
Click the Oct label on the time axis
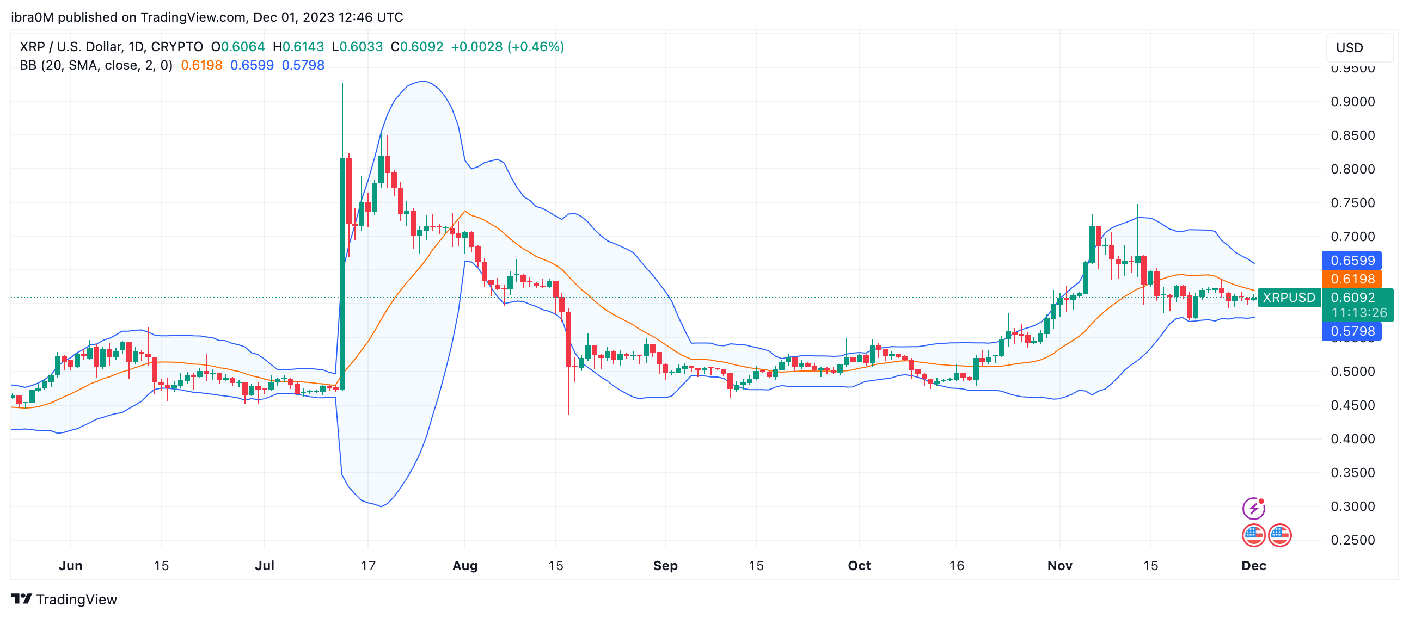(859, 566)
